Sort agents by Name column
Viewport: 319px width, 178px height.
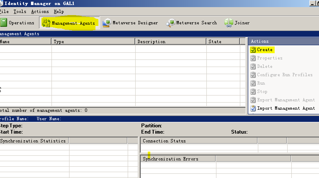tap(26, 41)
